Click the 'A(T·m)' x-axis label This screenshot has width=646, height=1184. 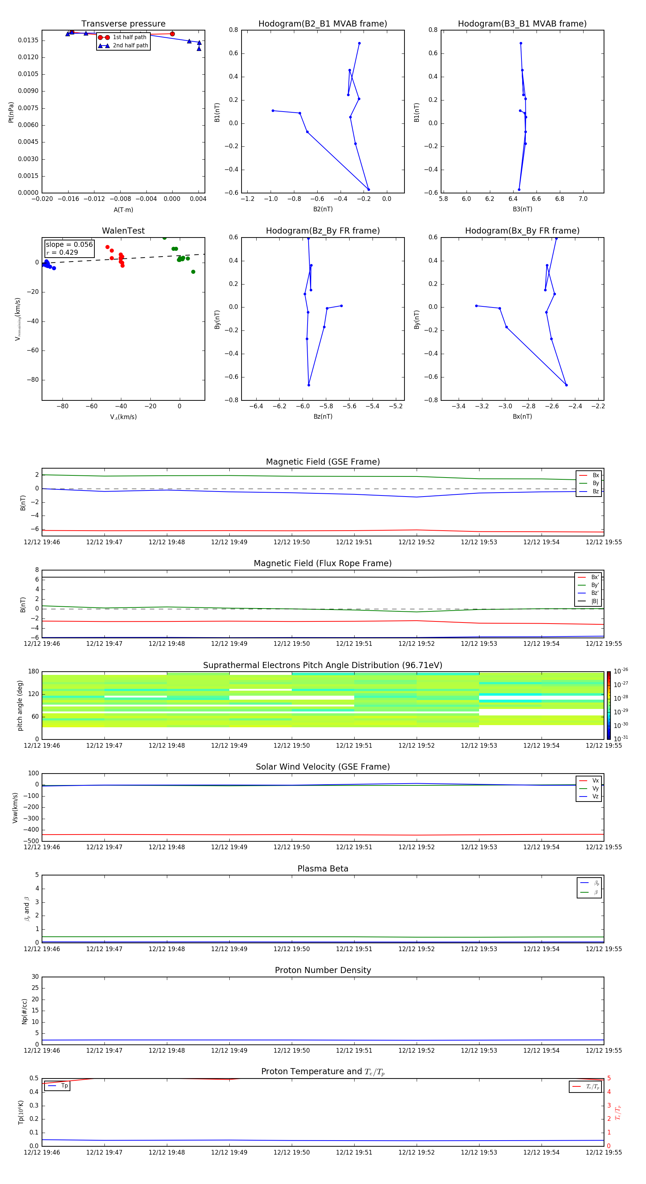pos(123,210)
